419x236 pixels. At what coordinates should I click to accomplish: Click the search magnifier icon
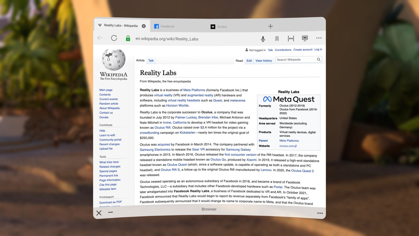(x=319, y=59)
